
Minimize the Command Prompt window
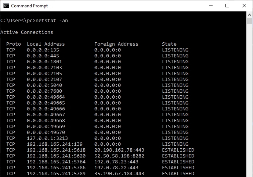coord(211,6)
